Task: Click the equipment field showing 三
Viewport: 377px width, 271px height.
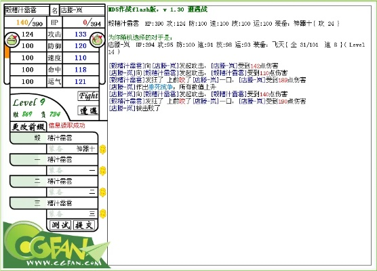Action: click(x=72, y=213)
